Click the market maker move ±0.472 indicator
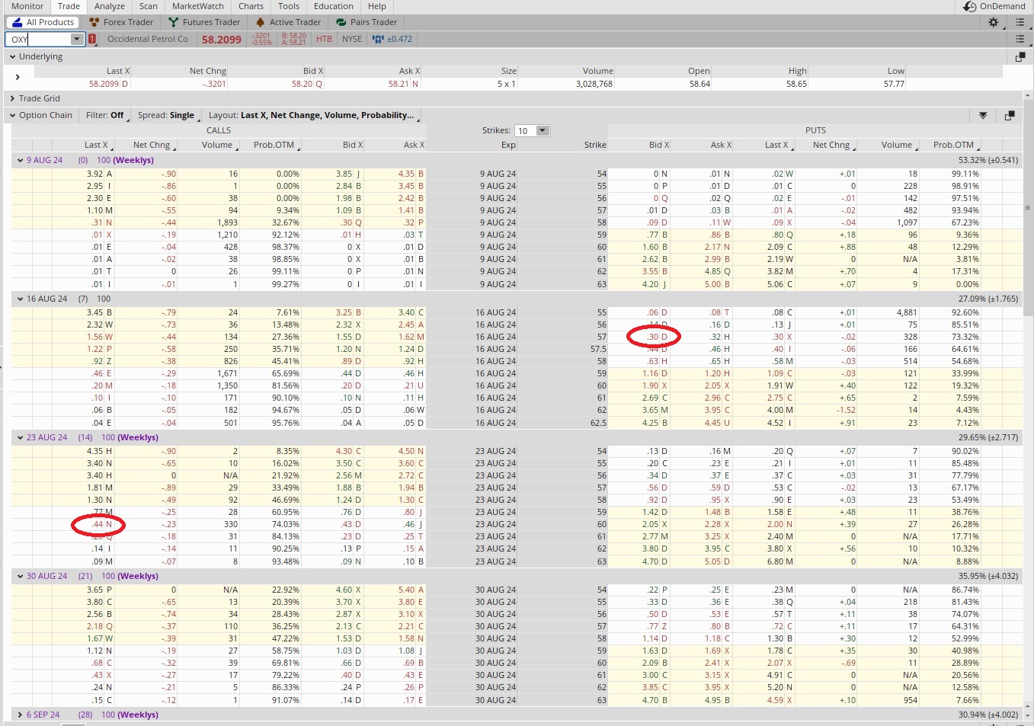Viewport: 1034px width, 726px height. coord(392,39)
